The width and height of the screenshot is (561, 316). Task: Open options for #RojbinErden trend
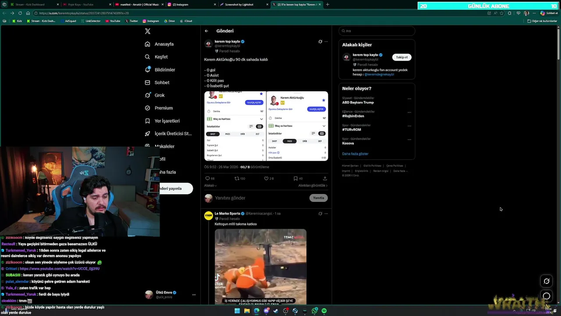[x=409, y=112]
